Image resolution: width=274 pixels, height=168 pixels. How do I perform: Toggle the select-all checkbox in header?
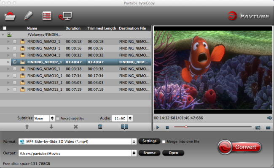(5, 28)
